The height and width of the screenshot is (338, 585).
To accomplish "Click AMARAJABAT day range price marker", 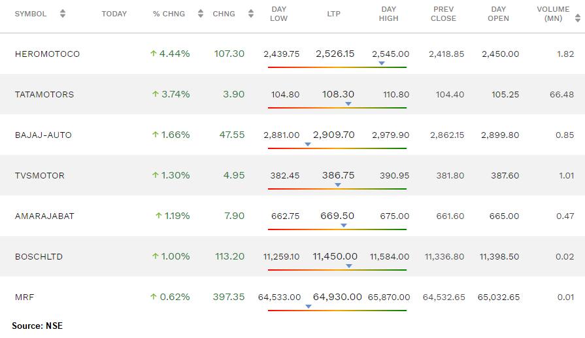I will (344, 226).
